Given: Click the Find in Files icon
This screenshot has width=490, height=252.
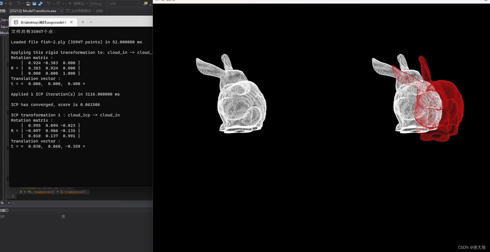Looking at the screenshot, I should (x=145, y=4).
